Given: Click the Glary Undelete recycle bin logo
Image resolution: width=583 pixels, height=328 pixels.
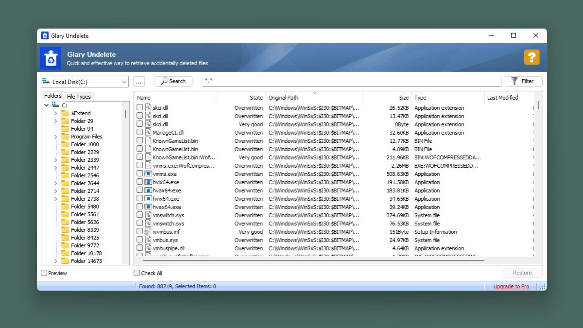Looking at the screenshot, I should (x=51, y=58).
